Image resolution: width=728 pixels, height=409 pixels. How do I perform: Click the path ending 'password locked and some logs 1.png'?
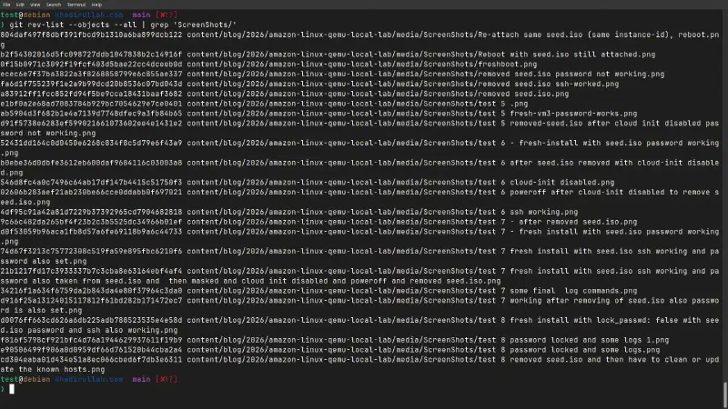tap(428, 340)
